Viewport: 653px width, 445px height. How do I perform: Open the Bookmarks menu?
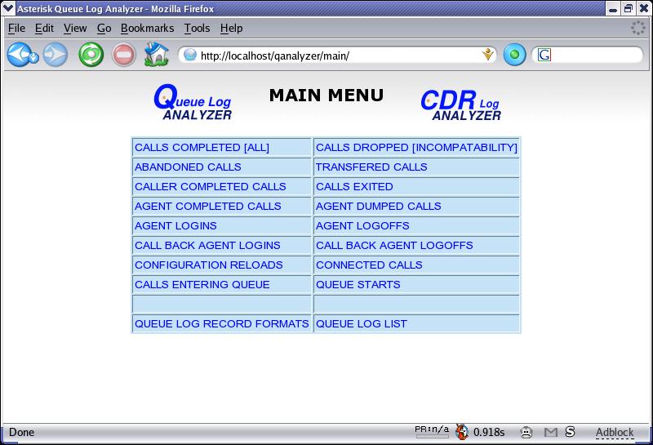pos(147,28)
